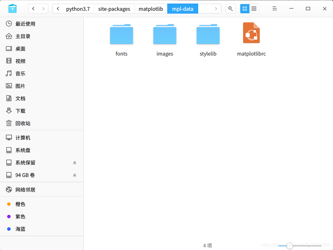The width and height of the screenshot is (333, 250).
Task: Eject the 系统保留 volume
Action: pos(75,163)
